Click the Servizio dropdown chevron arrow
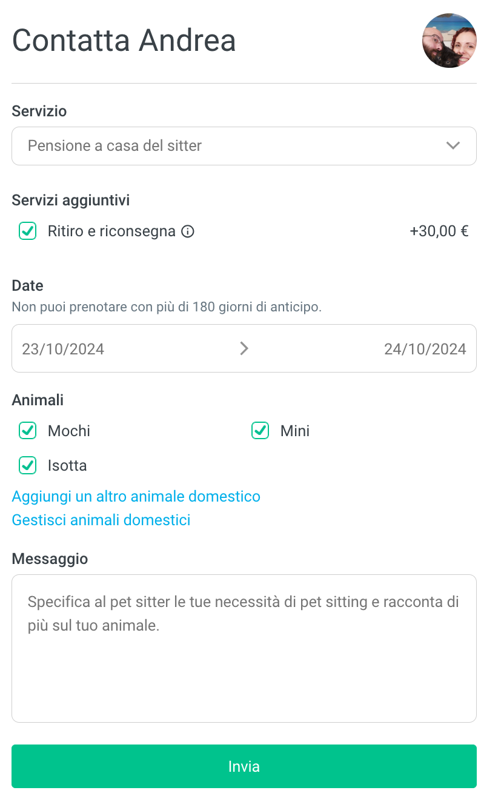This screenshot has height=796, width=481. click(x=453, y=146)
